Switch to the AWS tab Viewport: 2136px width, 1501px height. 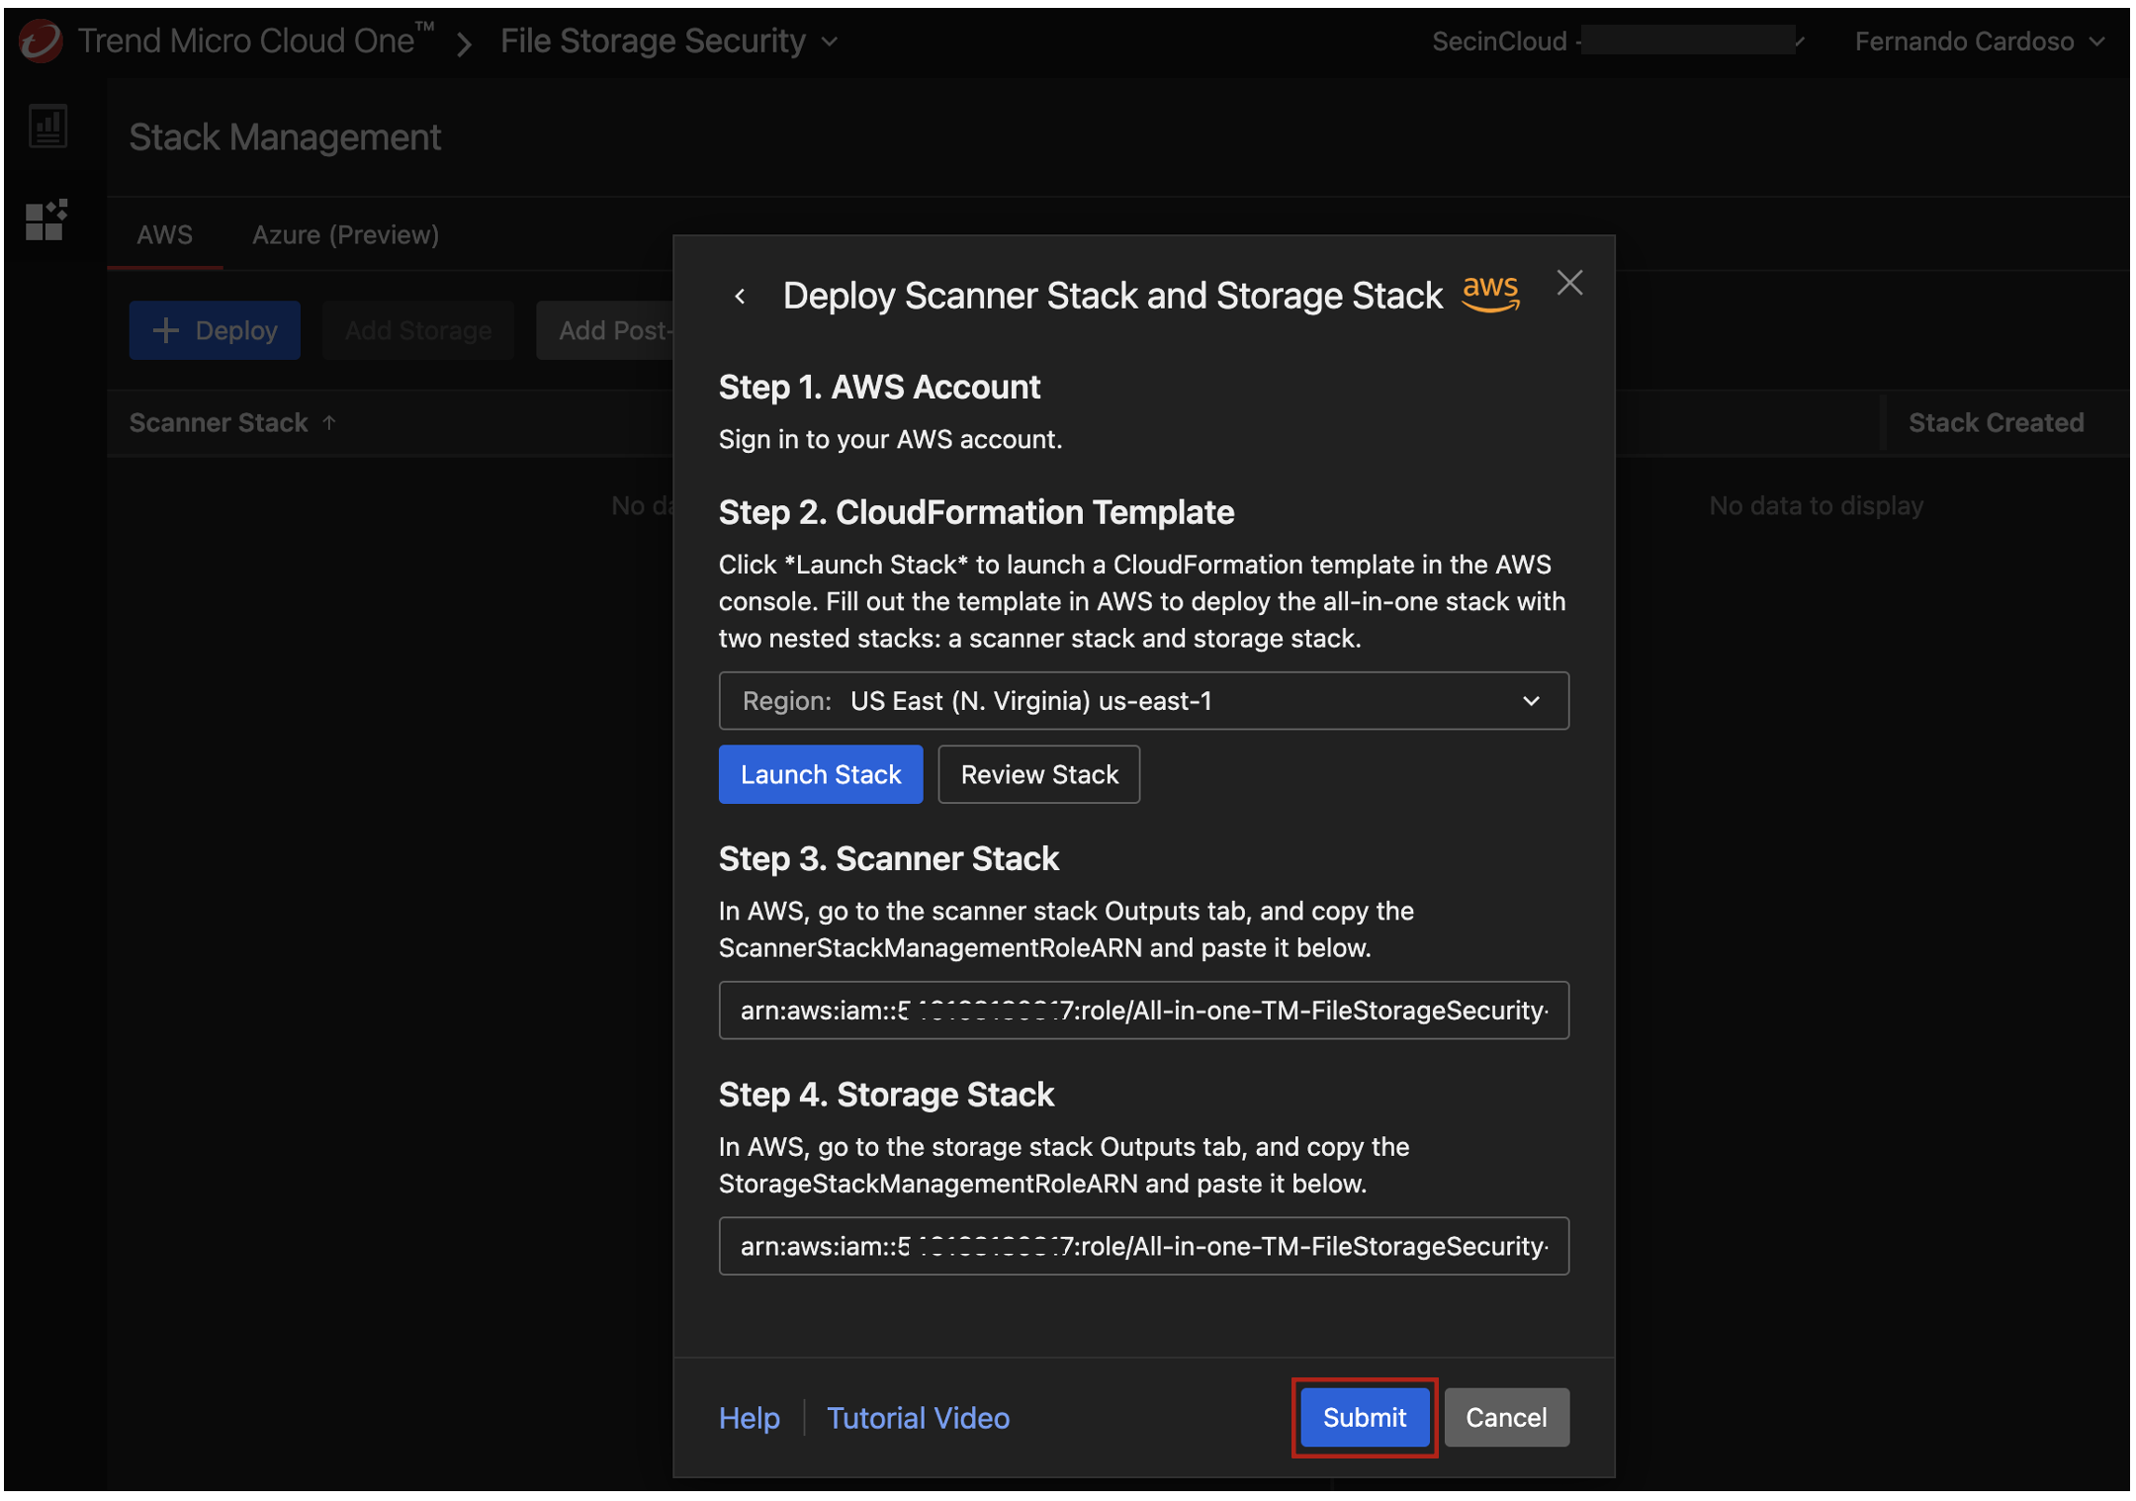(x=164, y=234)
